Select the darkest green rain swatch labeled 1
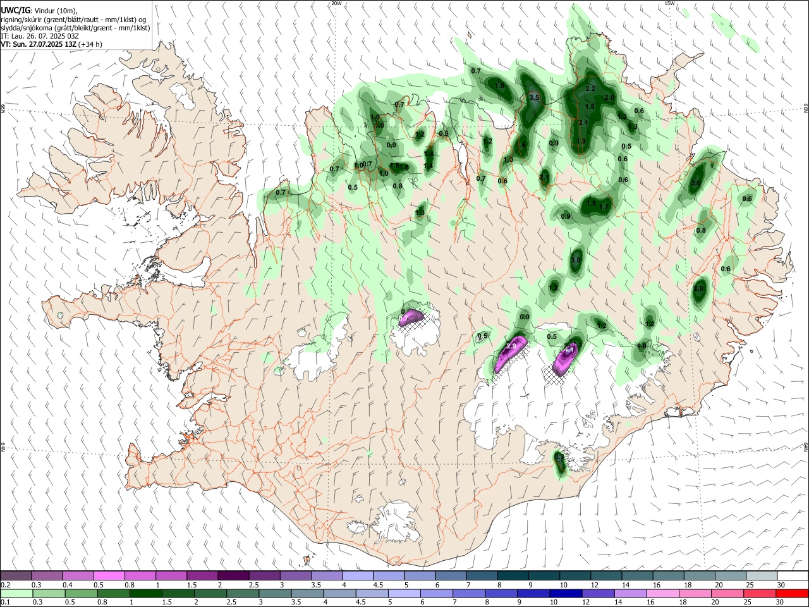This screenshot has width=809, height=607. tap(146, 594)
